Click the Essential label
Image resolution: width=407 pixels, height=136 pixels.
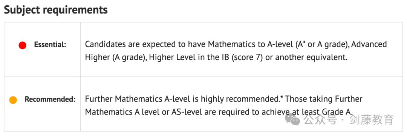click(x=50, y=45)
